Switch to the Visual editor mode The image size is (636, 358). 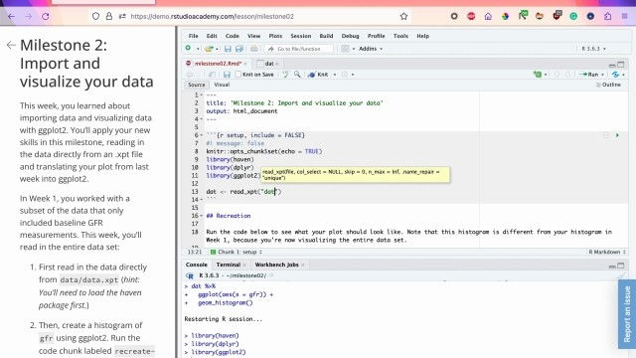click(222, 85)
